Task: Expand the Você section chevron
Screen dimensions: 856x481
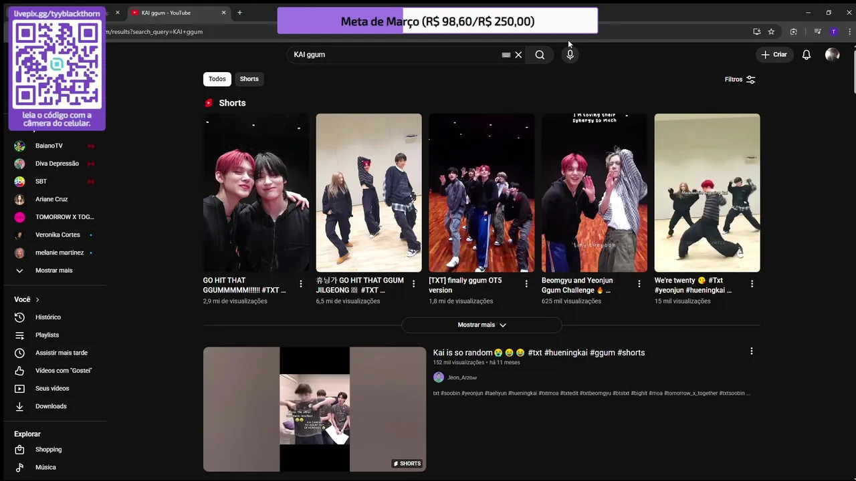Action: pos(37,300)
